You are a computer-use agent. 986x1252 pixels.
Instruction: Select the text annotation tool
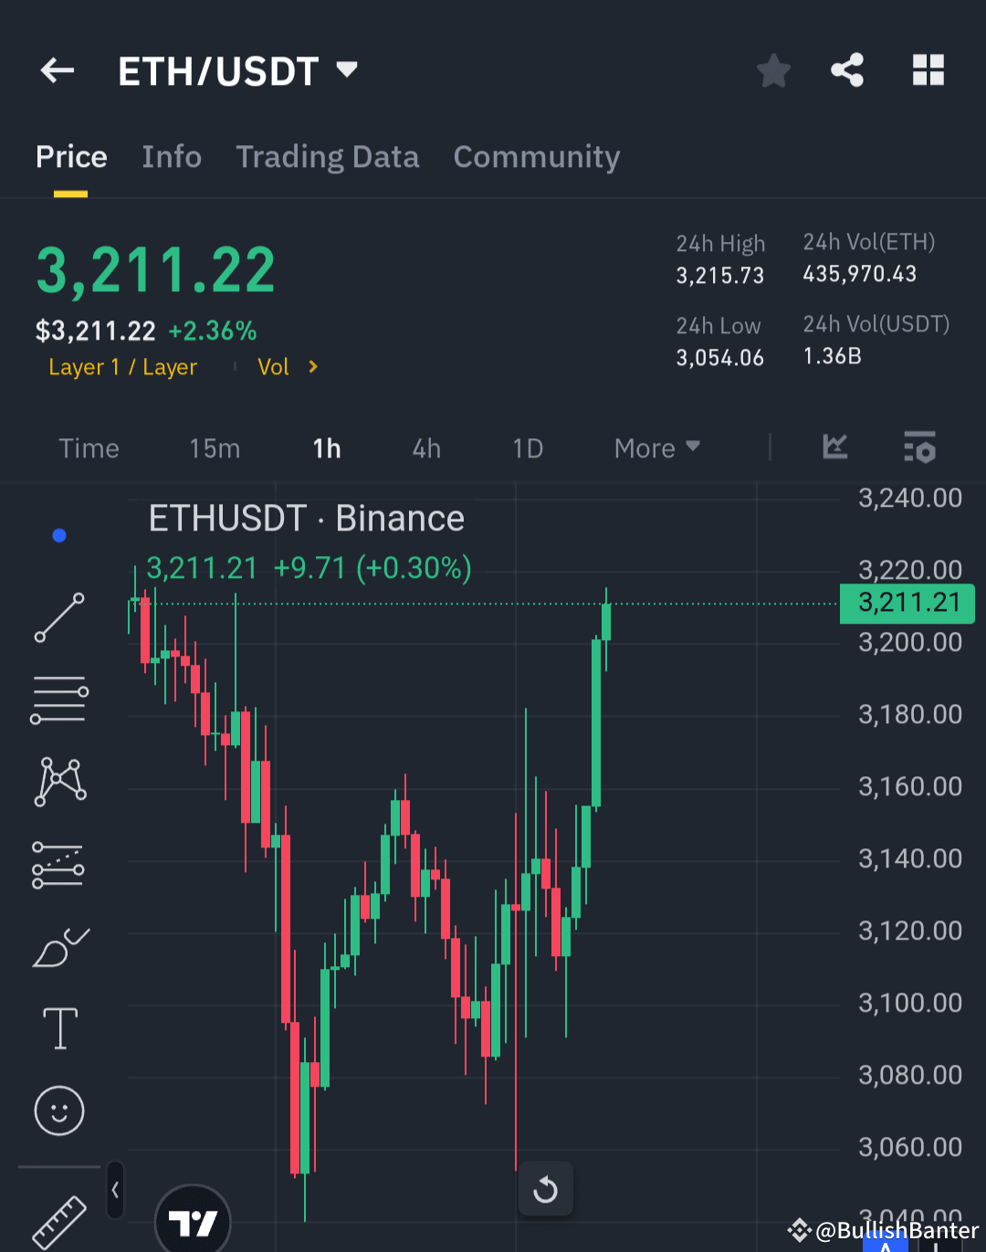(58, 1027)
